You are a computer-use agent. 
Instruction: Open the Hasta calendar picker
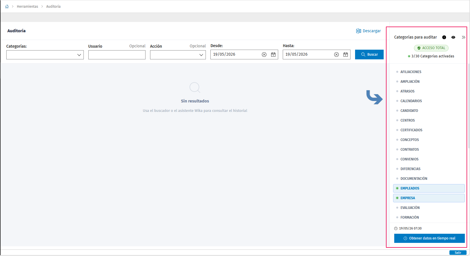pyautogui.click(x=346, y=55)
